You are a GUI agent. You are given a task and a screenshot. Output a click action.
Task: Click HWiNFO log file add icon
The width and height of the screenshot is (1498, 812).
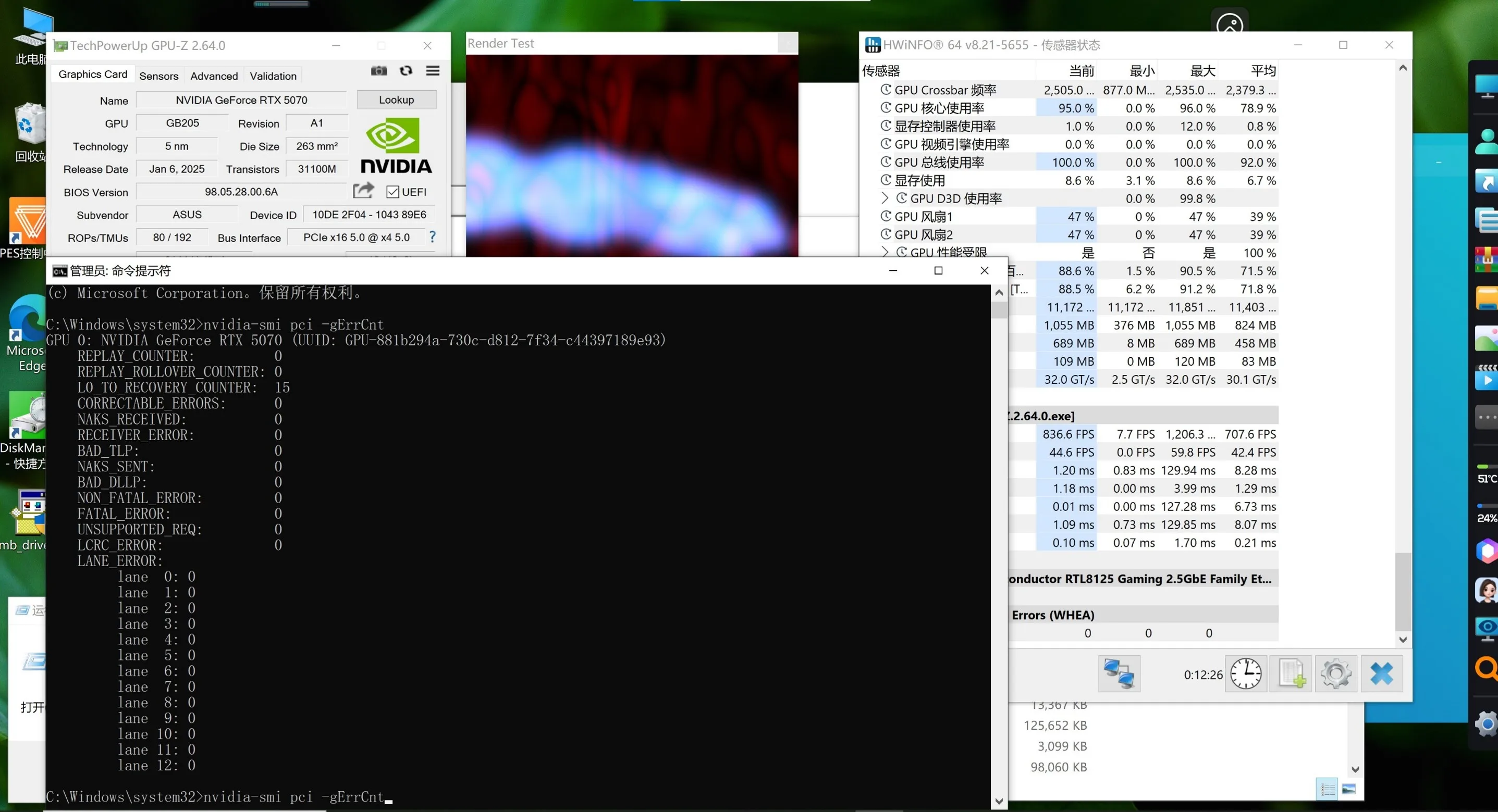click(x=1291, y=674)
